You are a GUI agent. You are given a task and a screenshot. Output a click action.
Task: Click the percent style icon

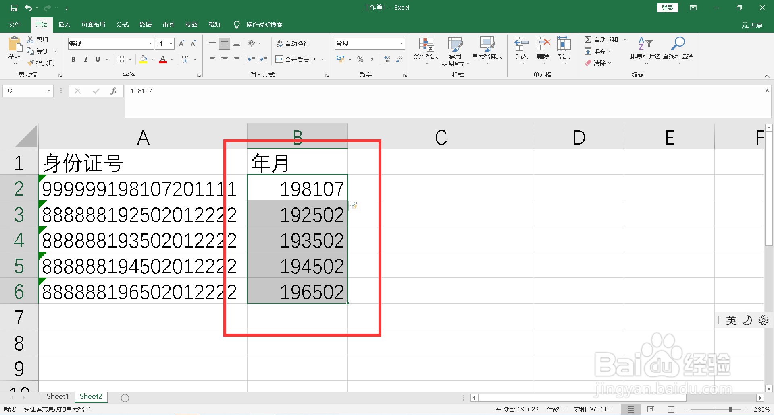(360, 59)
